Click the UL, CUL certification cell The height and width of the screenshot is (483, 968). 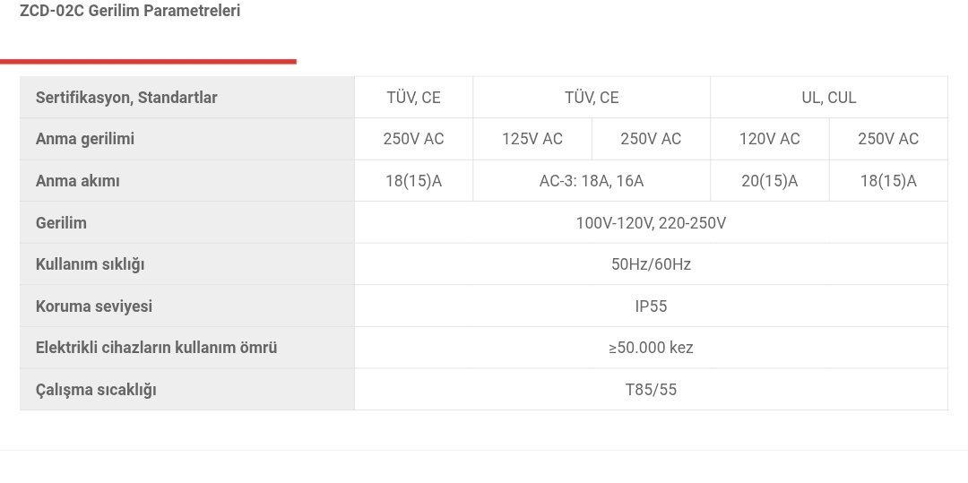(x=828, y=98)
